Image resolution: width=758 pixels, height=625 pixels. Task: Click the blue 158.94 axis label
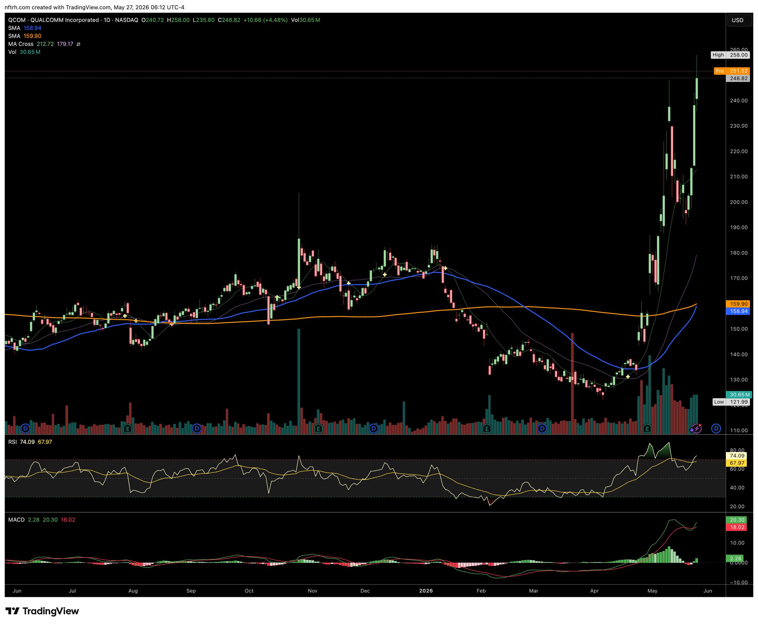738,311
